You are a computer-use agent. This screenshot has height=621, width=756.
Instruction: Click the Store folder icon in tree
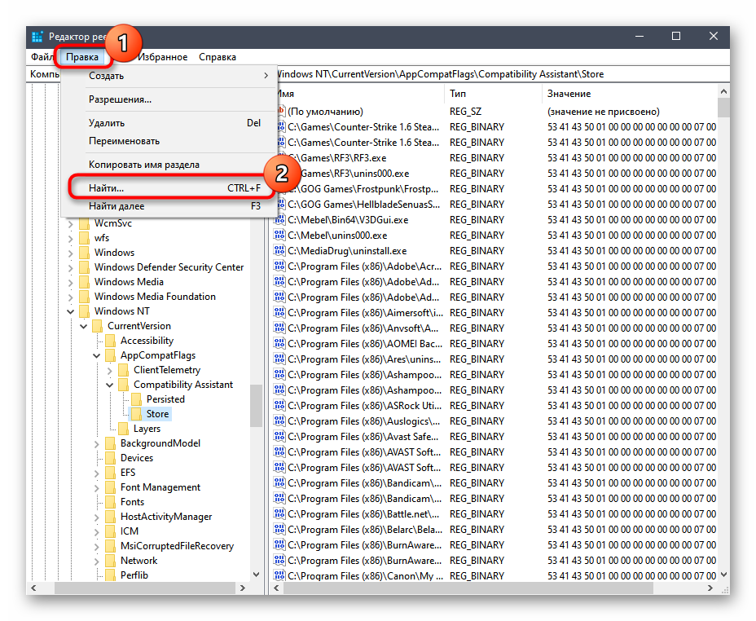tap(137, 414)
